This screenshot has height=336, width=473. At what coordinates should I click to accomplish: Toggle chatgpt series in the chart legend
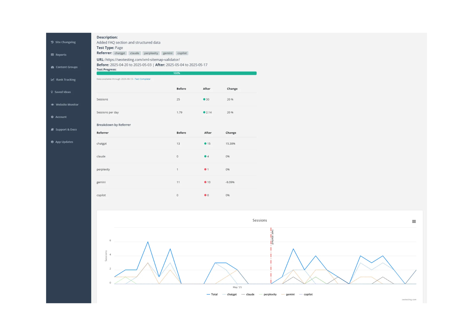coord(230,295)
